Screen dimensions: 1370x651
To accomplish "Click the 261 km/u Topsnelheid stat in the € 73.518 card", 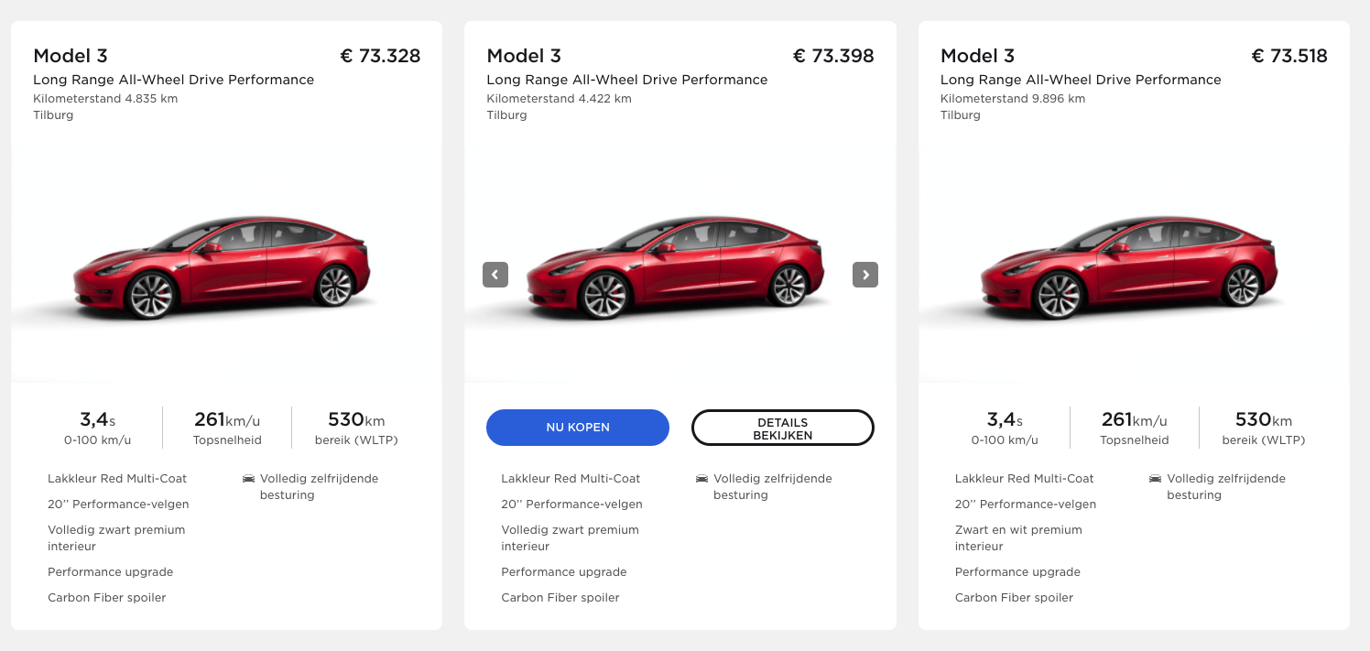I will click(x=1135, y=429).
